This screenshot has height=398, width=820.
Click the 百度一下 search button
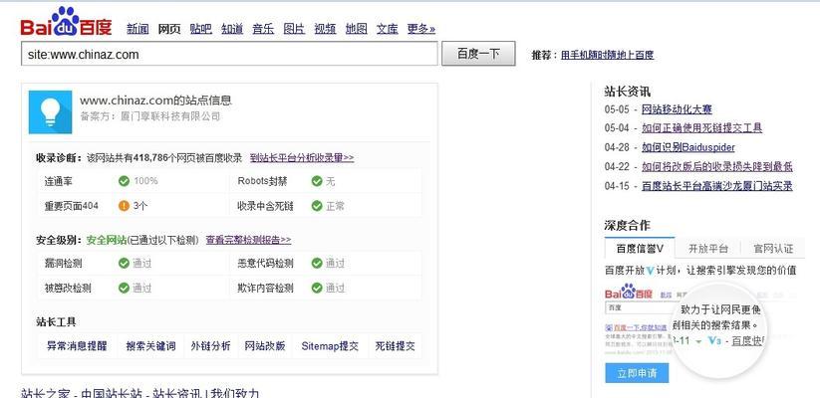(x=478, y=54)
